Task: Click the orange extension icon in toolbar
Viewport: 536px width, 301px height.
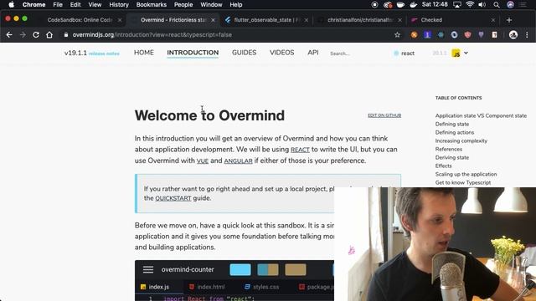Action: [414, 35]
